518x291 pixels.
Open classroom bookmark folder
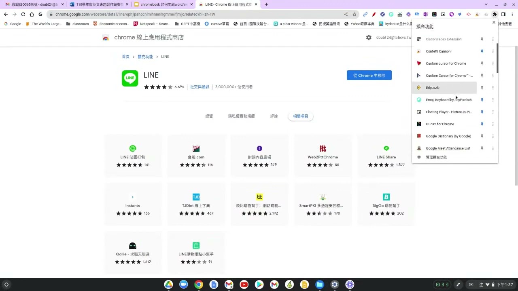click(x=77, y=24)
